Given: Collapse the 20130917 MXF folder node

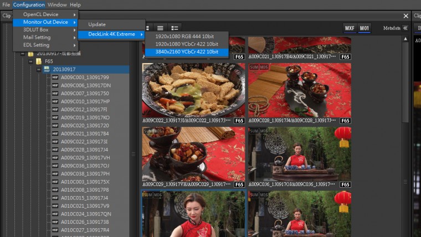Looking at the screenshot, I should 39,69.
